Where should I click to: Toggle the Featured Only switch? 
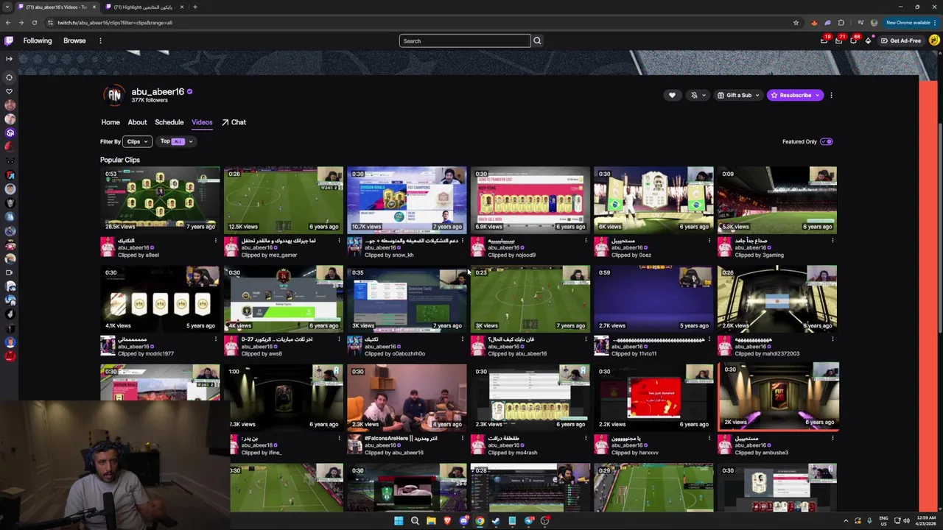(x=827, y=141)
